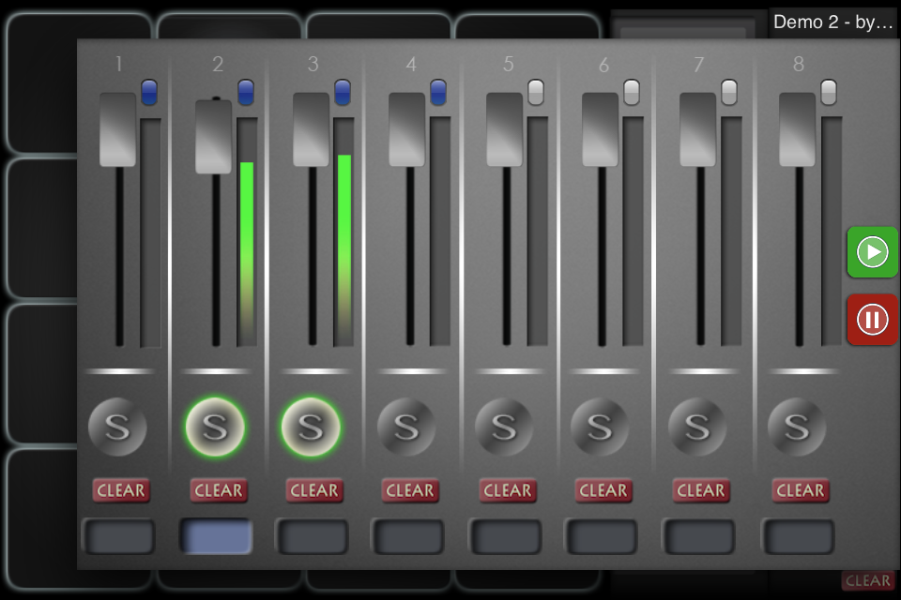
Task: Open the Demo 2 song title
Action: click(x=833, y=22)
